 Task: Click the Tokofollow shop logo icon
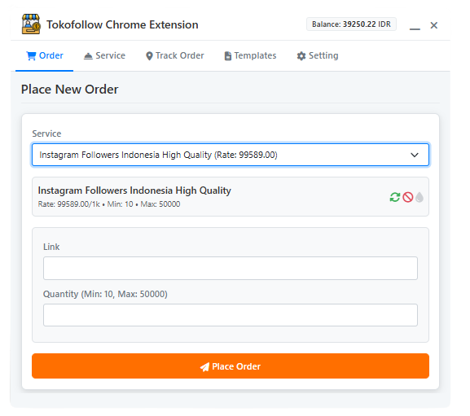pos(31,24)
